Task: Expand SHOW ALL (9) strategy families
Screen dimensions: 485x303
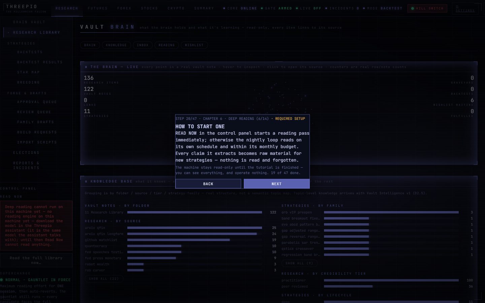Action: click(299, 263)
